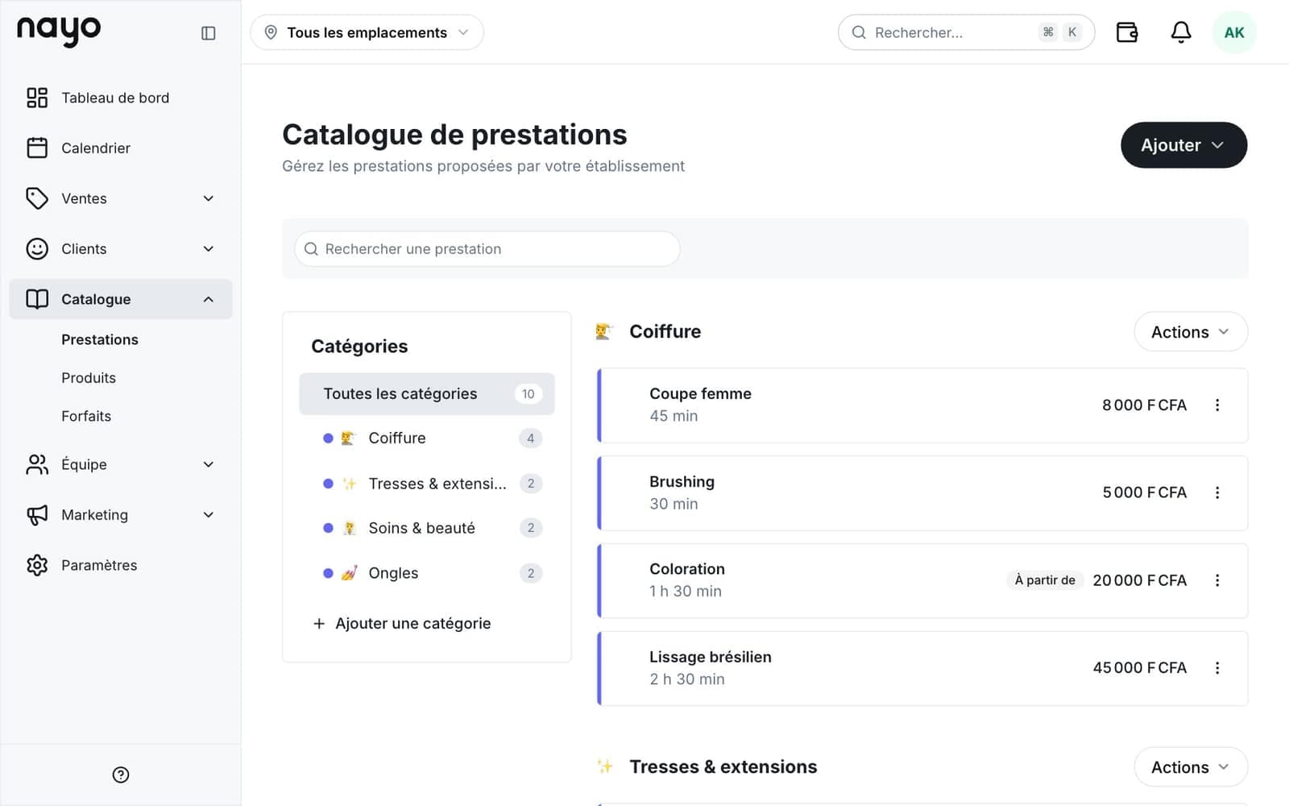This screenshot has width=1289, height=806.
Task: Go to Prestations in the sidebar
Action: (x=100, y=339)
